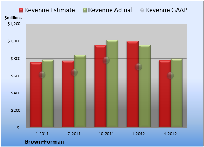Click the '4-2012' quarter label

(x=170, y=134)
